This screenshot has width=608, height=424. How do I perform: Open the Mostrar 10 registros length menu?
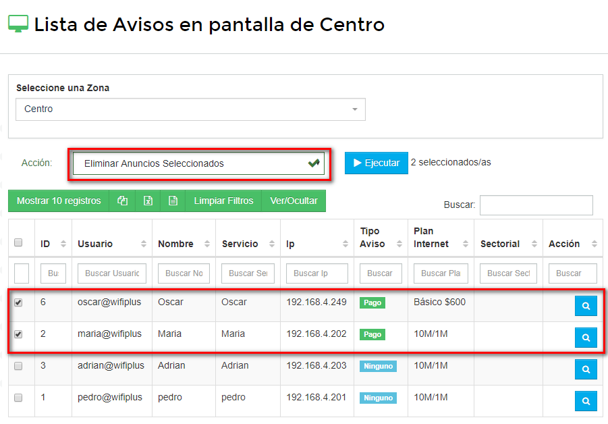[x=58, y=201]
